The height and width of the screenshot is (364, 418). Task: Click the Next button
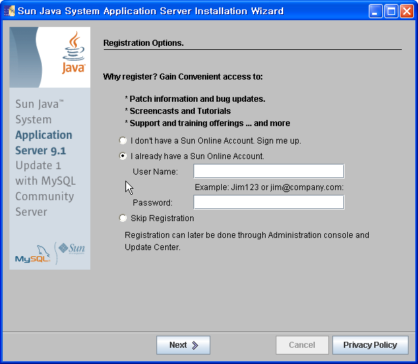click(183, 345)
